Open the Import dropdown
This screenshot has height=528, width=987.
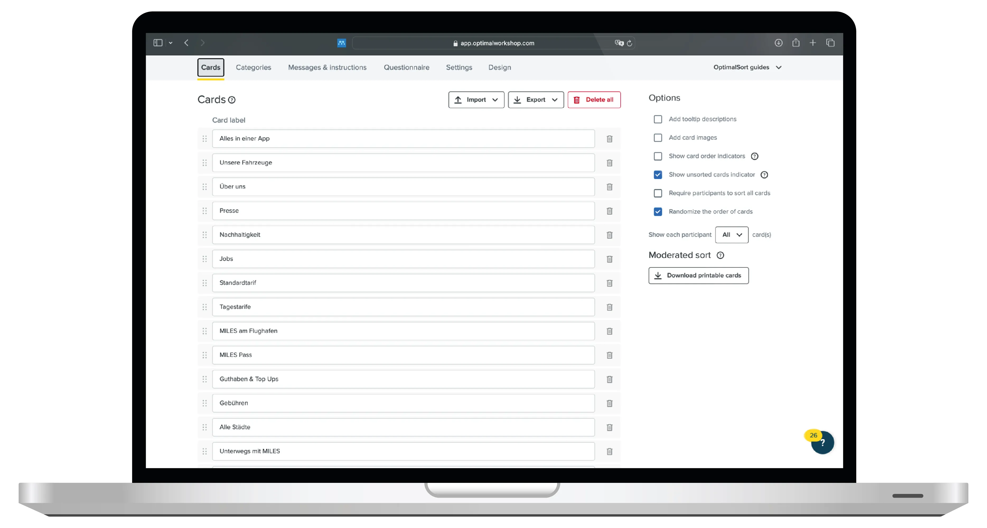click(x=476, y=100)
